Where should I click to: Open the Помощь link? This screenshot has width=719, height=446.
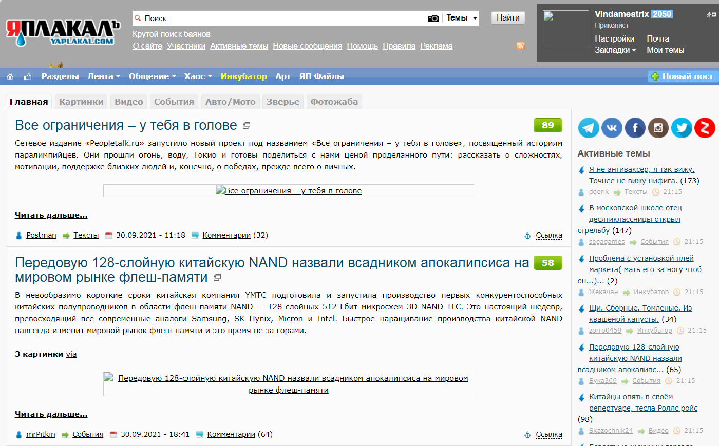[x=363, y=46]
